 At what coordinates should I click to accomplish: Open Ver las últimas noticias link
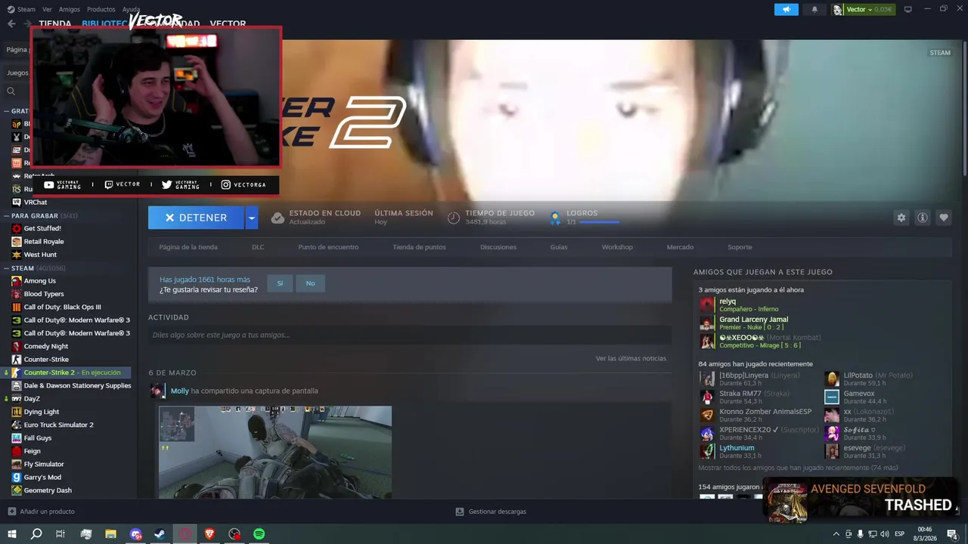point(631,358)
